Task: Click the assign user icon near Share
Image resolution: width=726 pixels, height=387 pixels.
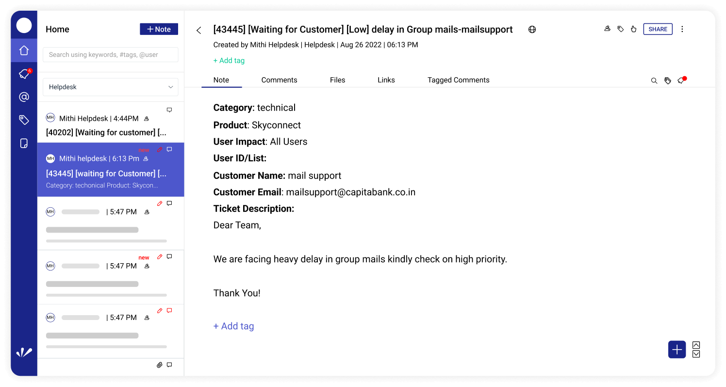Action: (x=607, y=29)
